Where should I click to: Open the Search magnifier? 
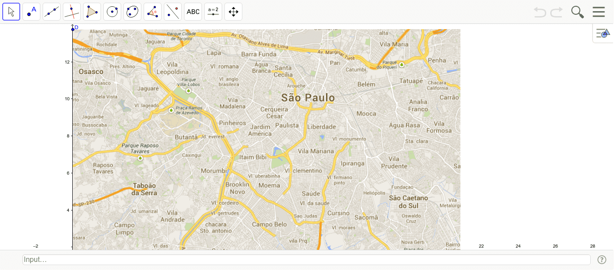point(578,12)
